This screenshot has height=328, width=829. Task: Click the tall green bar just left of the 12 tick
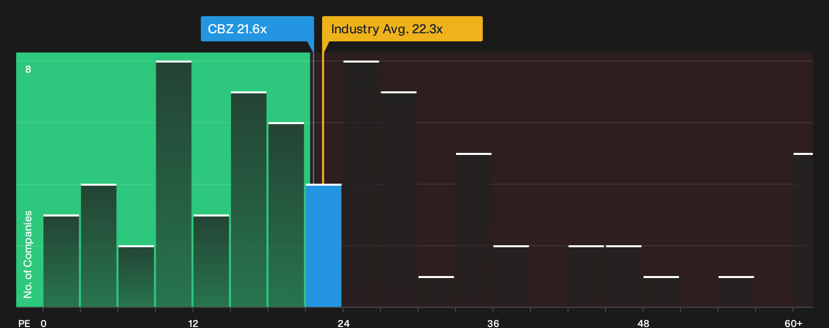pos(174,184)
